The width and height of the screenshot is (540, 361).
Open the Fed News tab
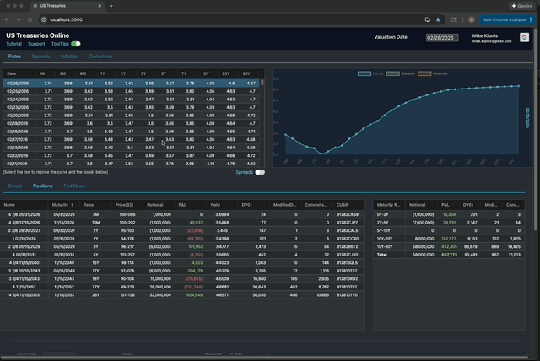pyautogui.click(x=74, y=186)
